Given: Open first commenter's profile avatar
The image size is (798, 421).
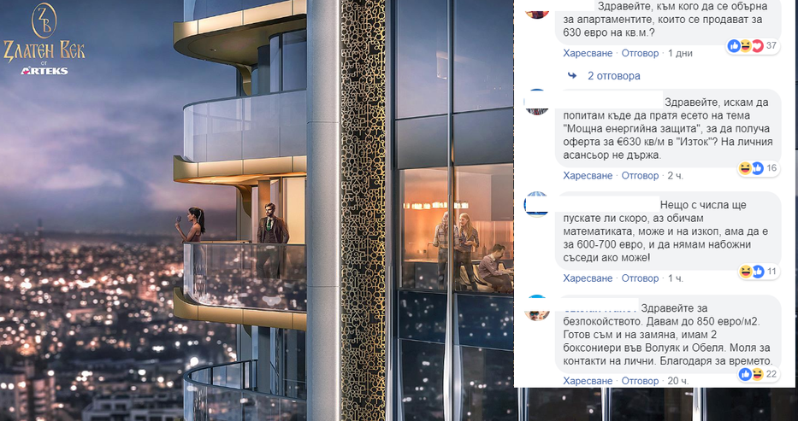Looking at the screenshot, I should pos(537,9).
